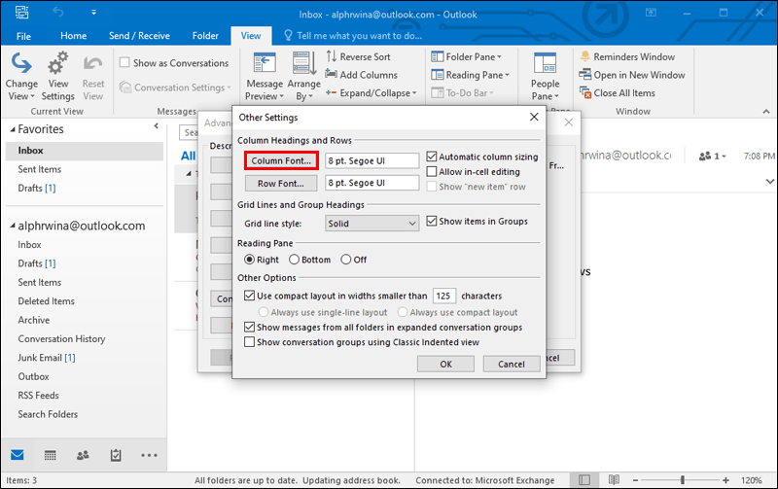Click OK in Other Settings dialog
This screenshot has height=489, width=778.
pos(445,364)
